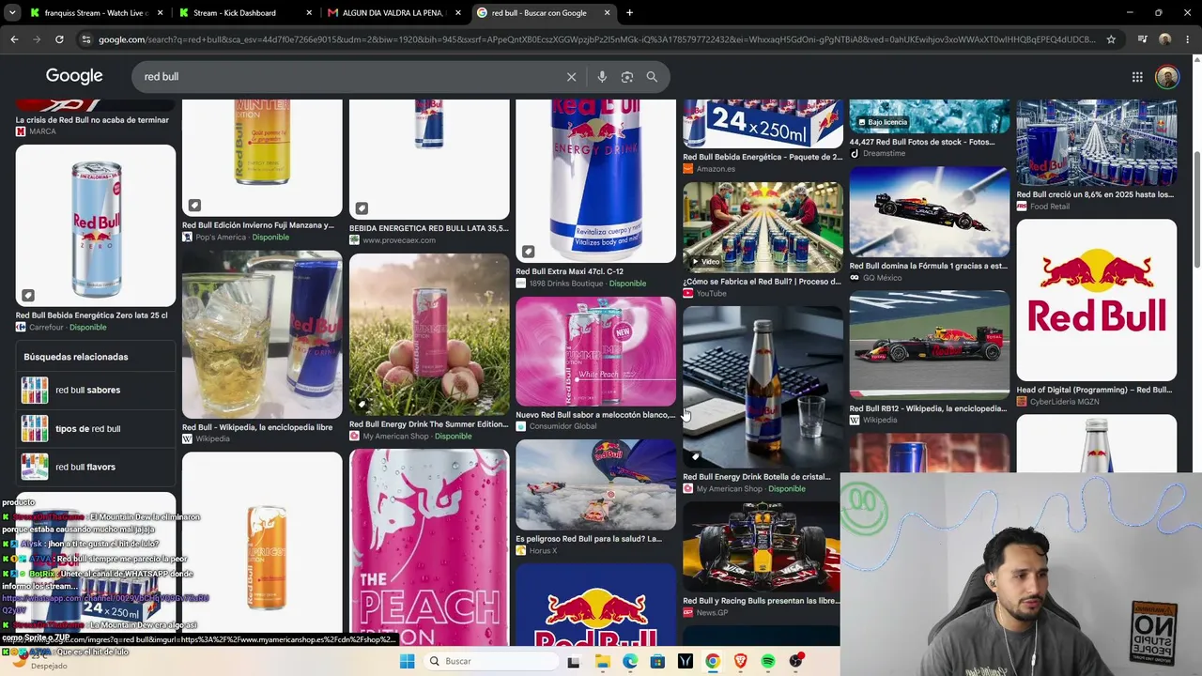The image size is (1202, 676).
Task: Reload the current page
Action: pos(59,39)
